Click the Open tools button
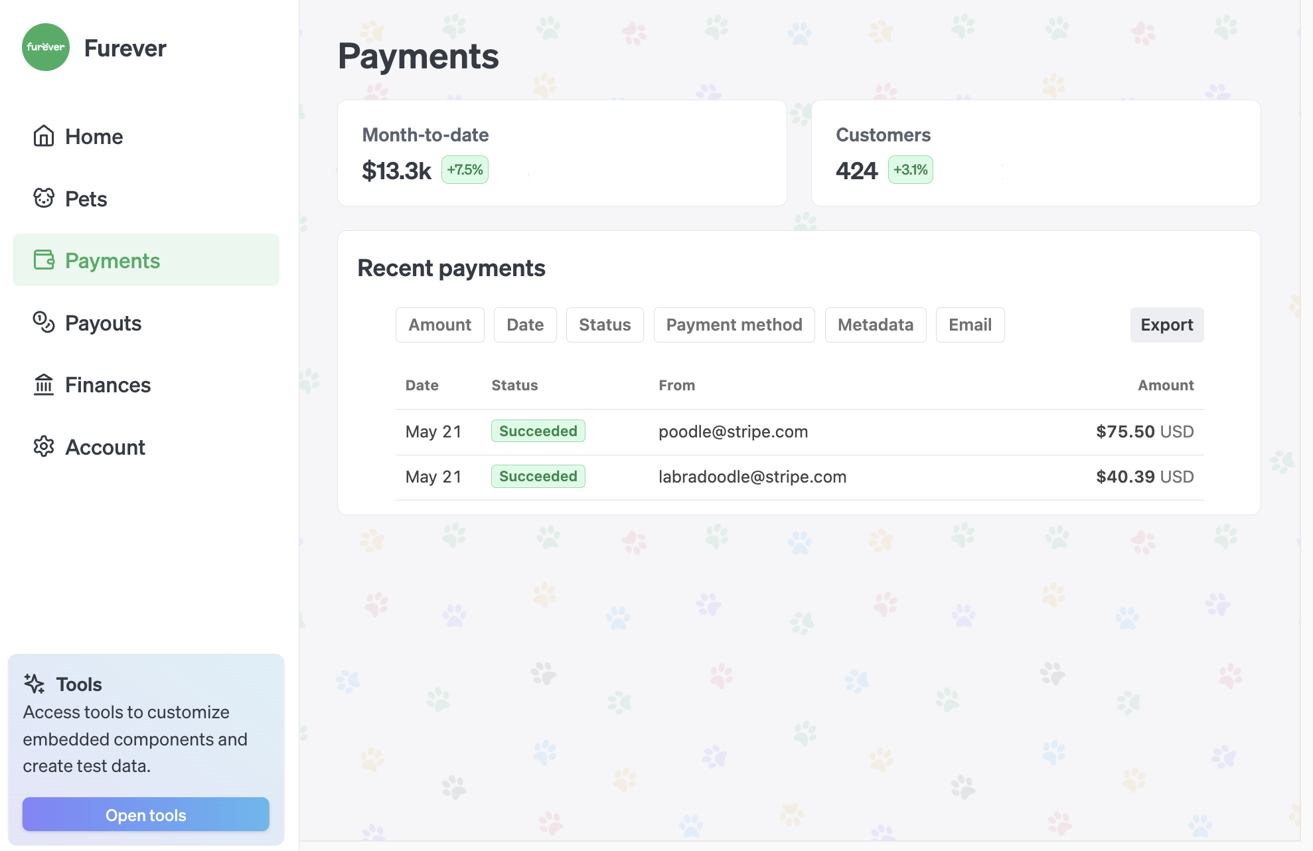The image size is (1313, 851). [145, 814]
